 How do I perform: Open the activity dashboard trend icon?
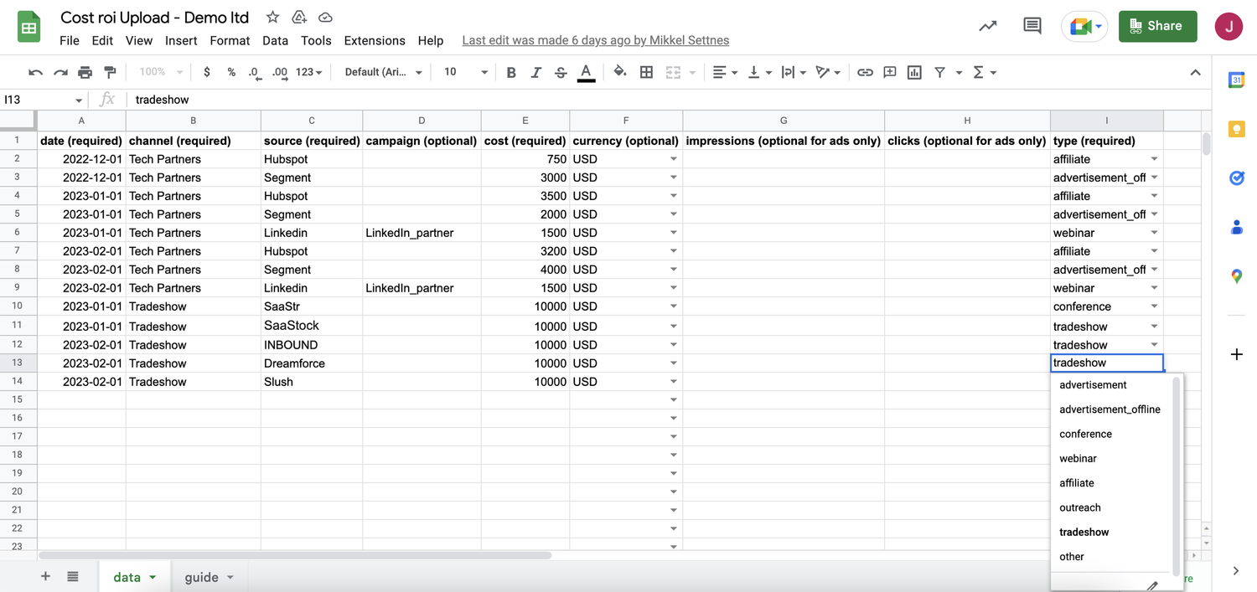(x=988, y=26)
